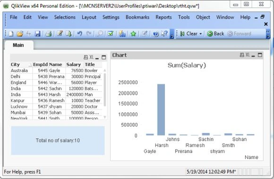Screen dimensions: 274x179
Task: Click the EmpId column header
Action: coord(40,64)
